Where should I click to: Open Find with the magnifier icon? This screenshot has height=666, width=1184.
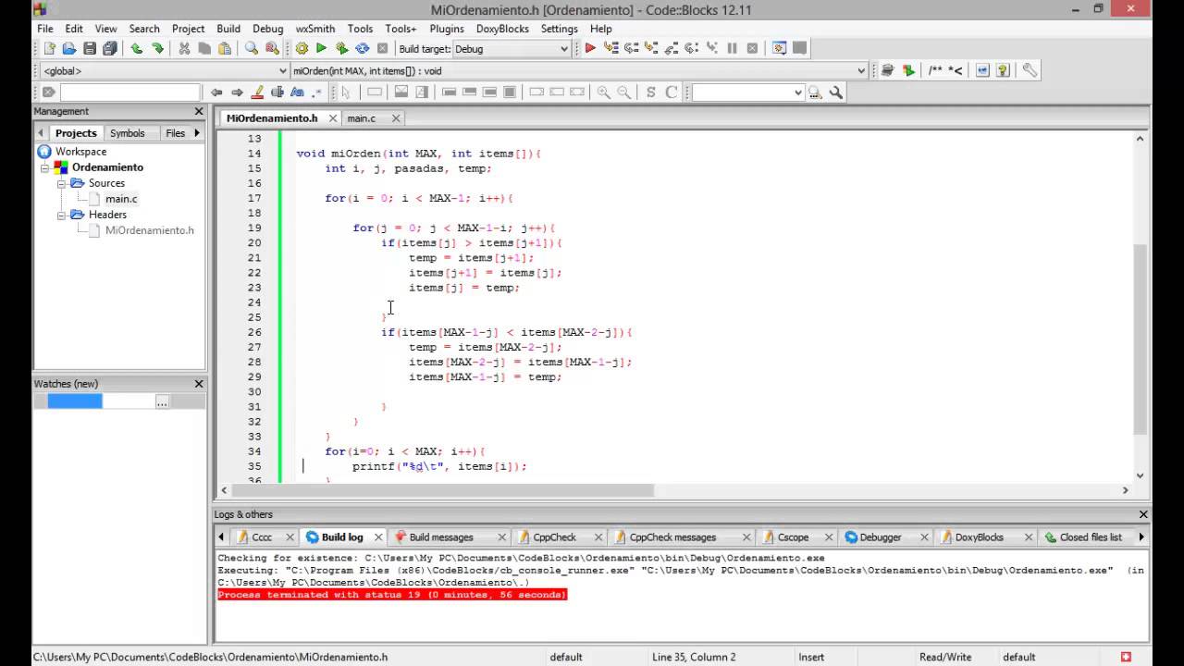252,49
